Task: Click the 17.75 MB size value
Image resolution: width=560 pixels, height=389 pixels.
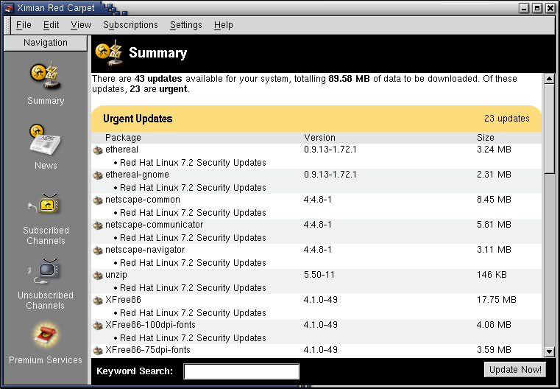Action: pyautogui.click(x=497, y=300)
